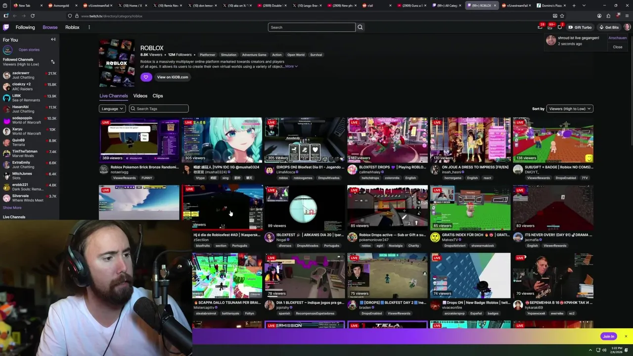Open HasanAbi channel in sidebar
The image size is (633, 356).
(x=30, y=109)
